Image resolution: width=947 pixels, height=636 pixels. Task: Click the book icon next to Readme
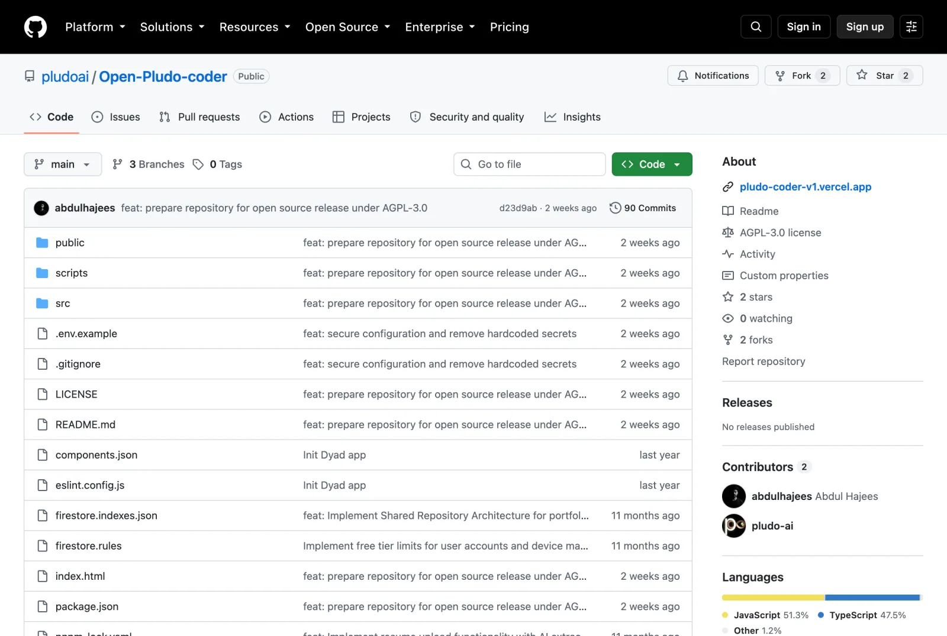point(728,211)
